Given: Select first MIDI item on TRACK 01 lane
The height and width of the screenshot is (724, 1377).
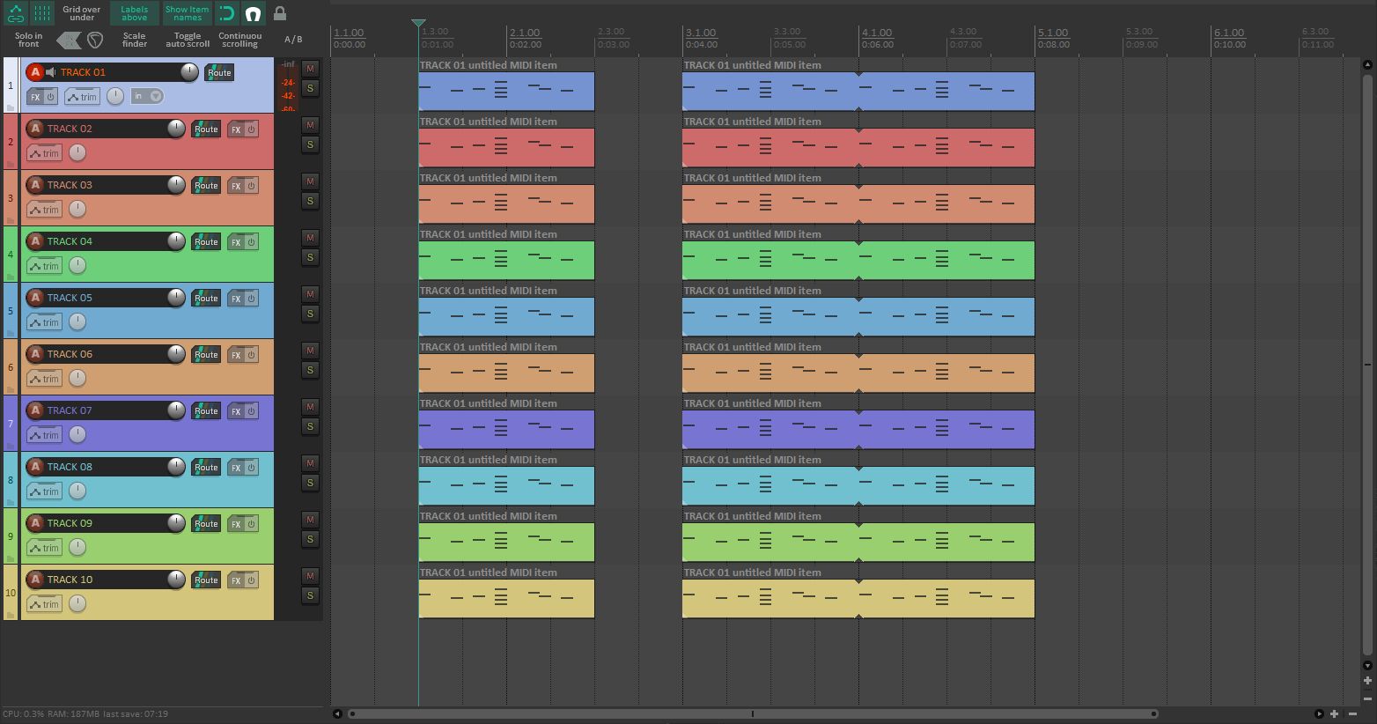Looking at the screenshot, I should point(506,91).
